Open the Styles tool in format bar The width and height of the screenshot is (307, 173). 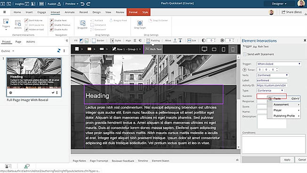[115, 40]
